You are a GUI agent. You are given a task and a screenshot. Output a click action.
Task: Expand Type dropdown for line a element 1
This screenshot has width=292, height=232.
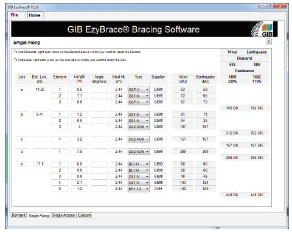(139, 90)
